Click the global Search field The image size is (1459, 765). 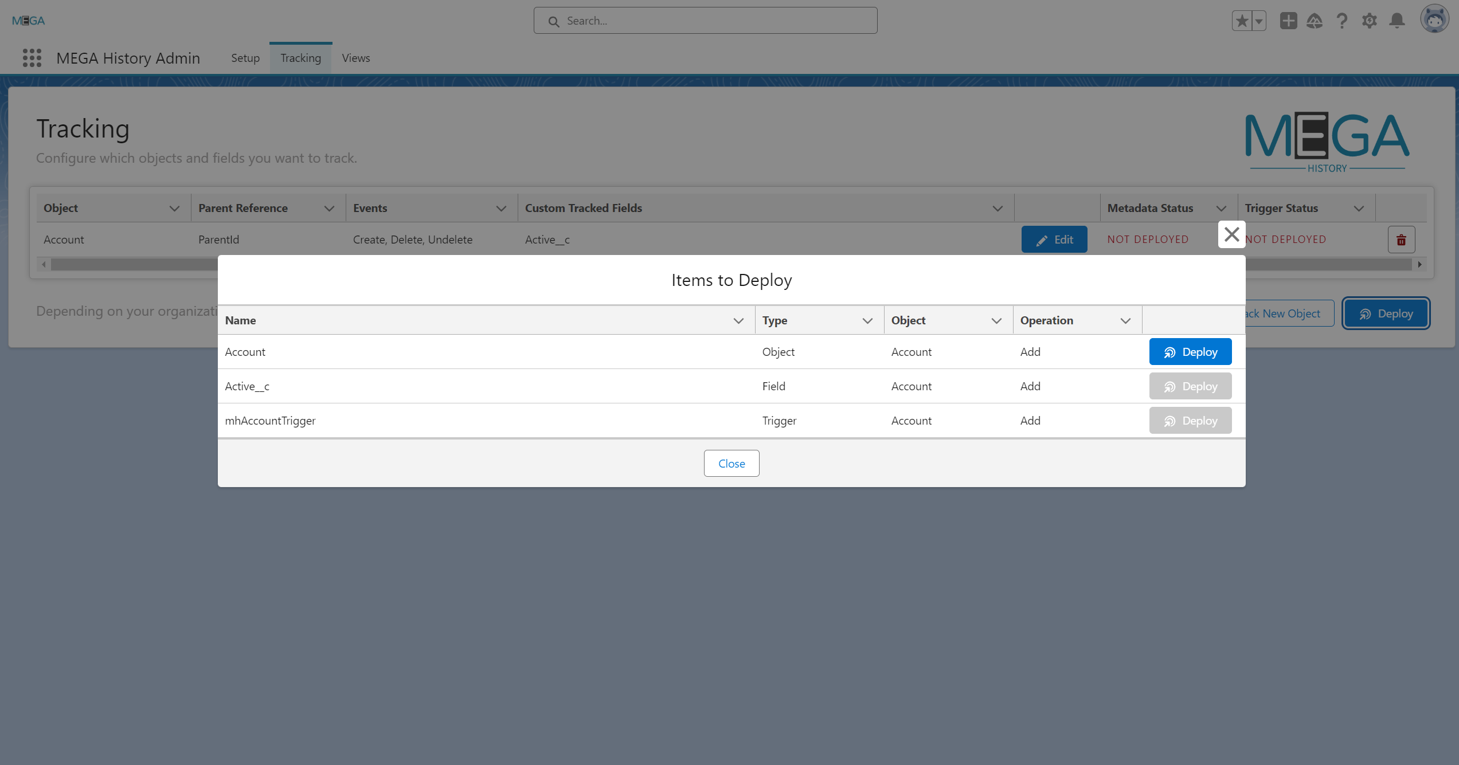(x=705, y=21)
